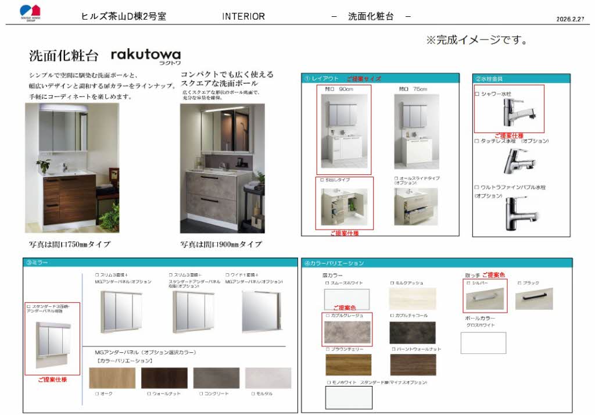
Task: Pick the モノホワイト color swatch
Action: click(349, 398)
